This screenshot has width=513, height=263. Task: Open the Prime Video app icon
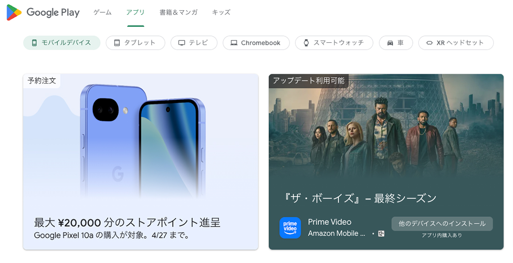point(290,228)
